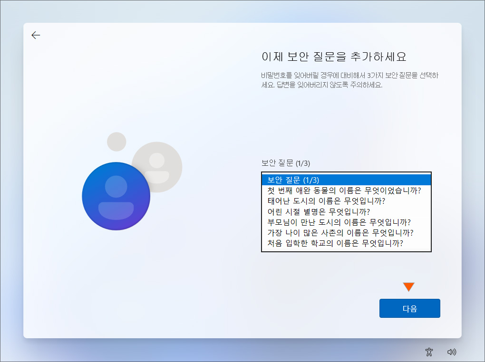Choose 어린 시절 별명은 무엇입니까?
The height and width of the screenshot is (362, 485).
(346, 212)
